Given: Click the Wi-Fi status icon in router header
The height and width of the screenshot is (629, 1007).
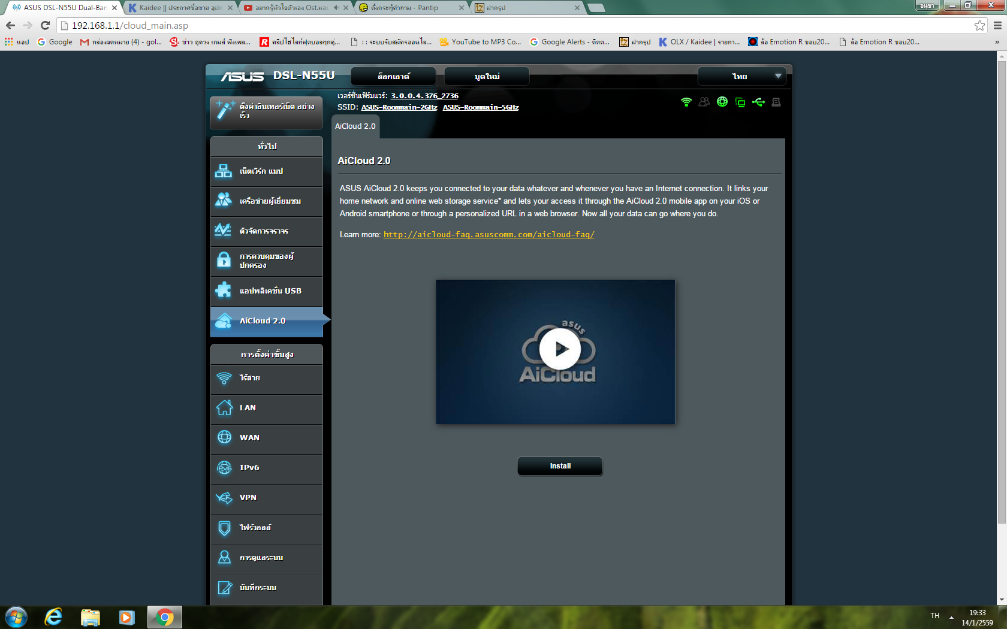Looking at the screenshot, I should click(686, 102).
